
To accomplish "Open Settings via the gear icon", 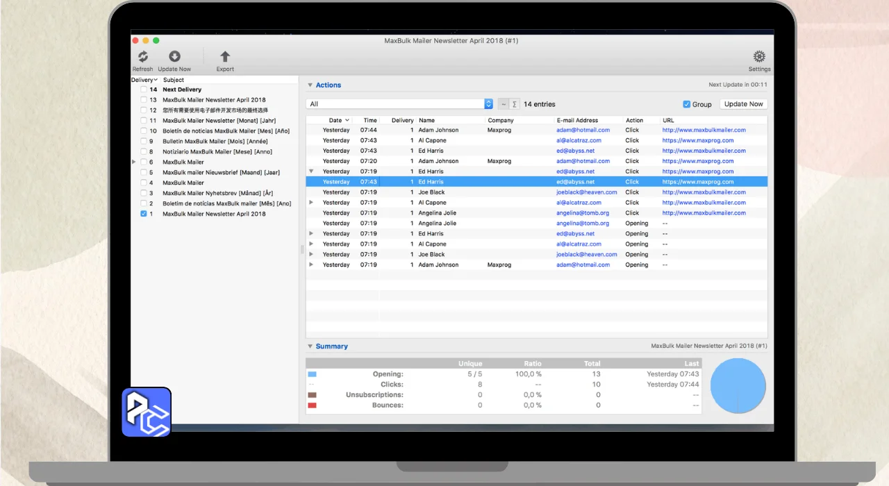I will [759, 57].
